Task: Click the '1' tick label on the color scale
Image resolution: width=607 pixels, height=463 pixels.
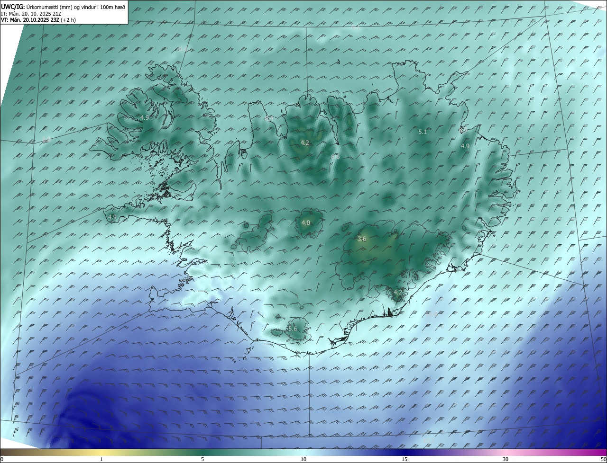Action: (x=101, y=459)
